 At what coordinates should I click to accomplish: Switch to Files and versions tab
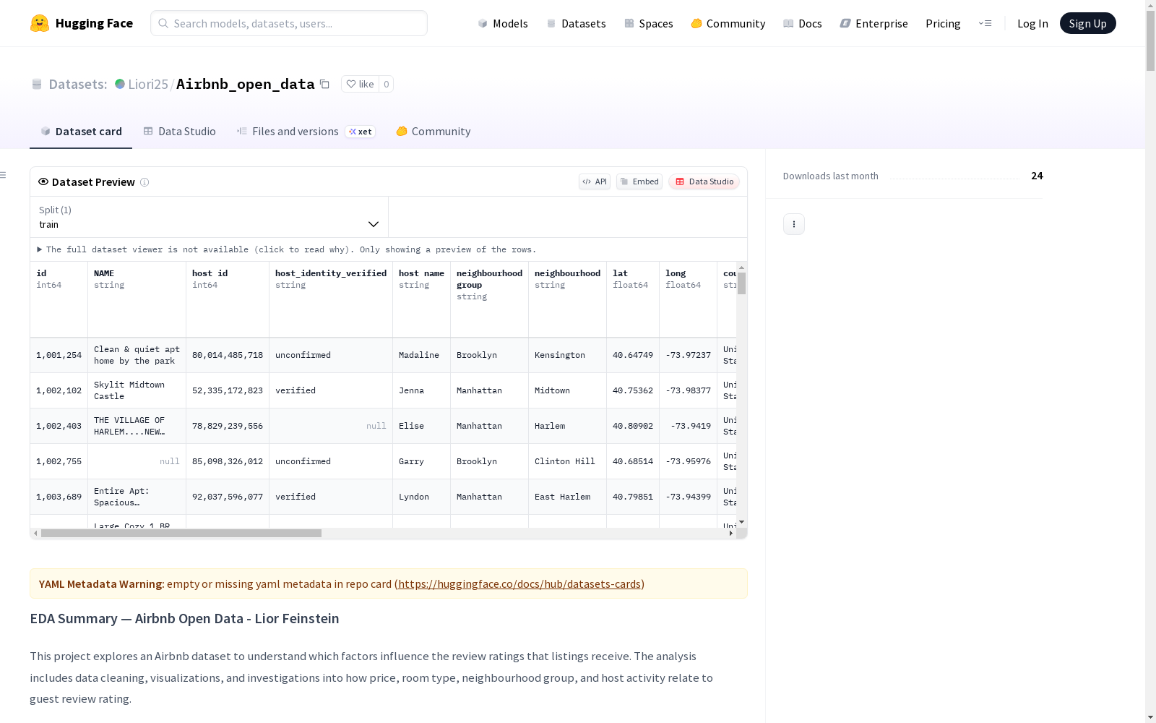click(306, 132)
